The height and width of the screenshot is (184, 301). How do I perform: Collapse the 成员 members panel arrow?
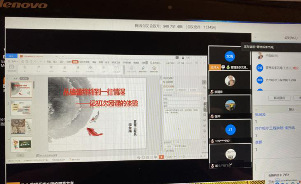point(255,37)
